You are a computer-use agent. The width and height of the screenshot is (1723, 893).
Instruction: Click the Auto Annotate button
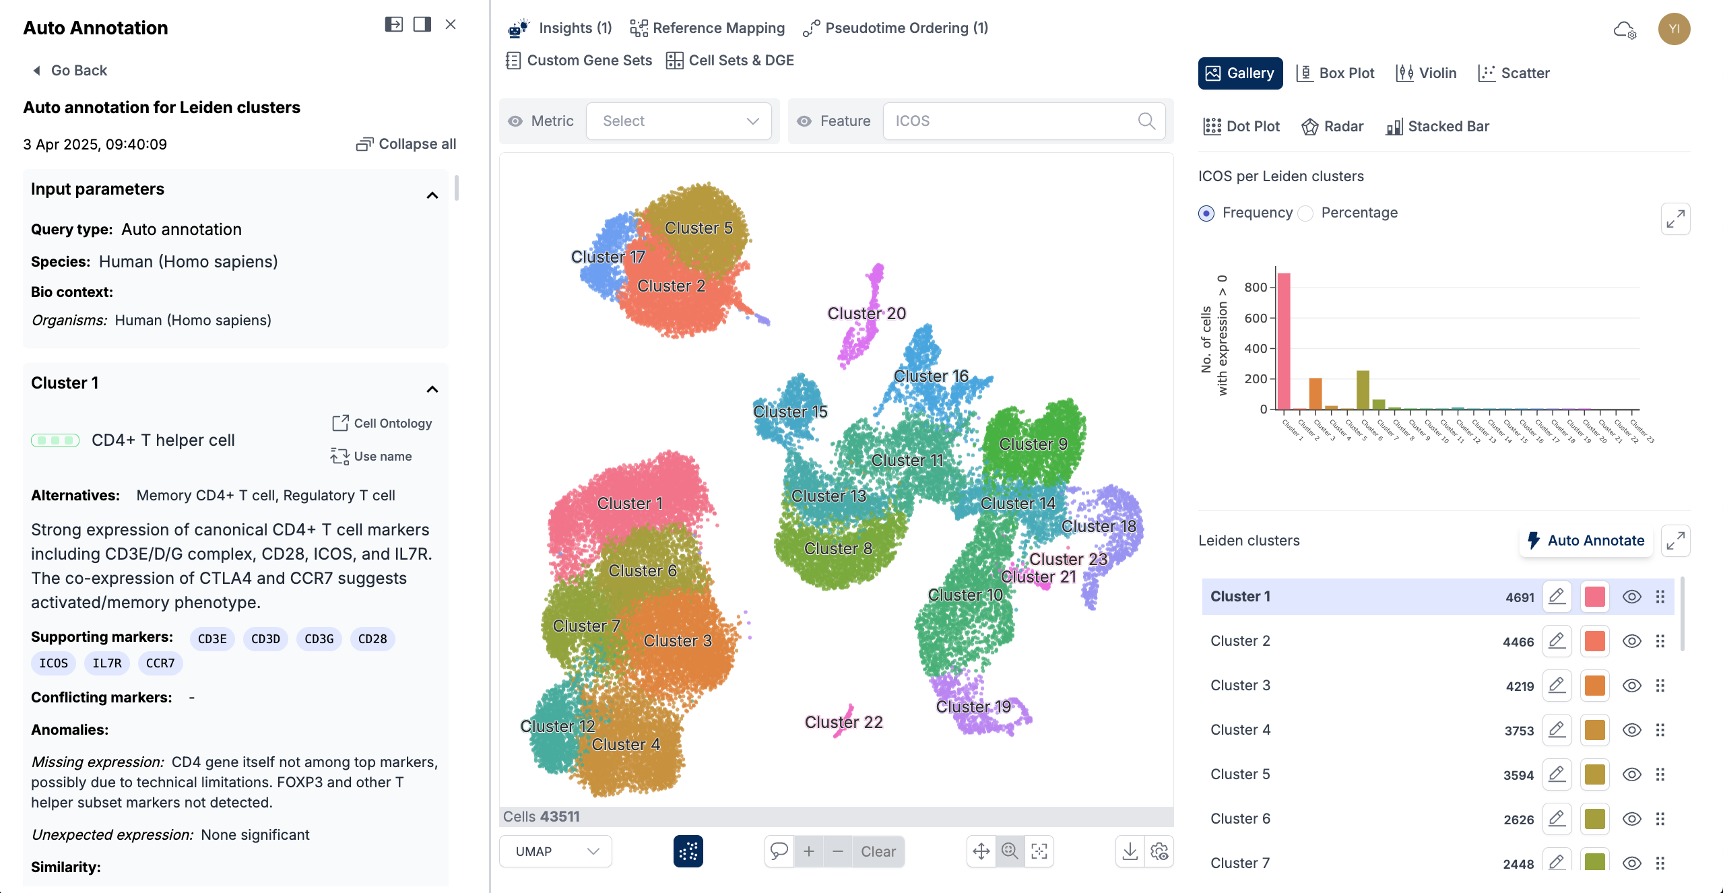click(1586, 540)
